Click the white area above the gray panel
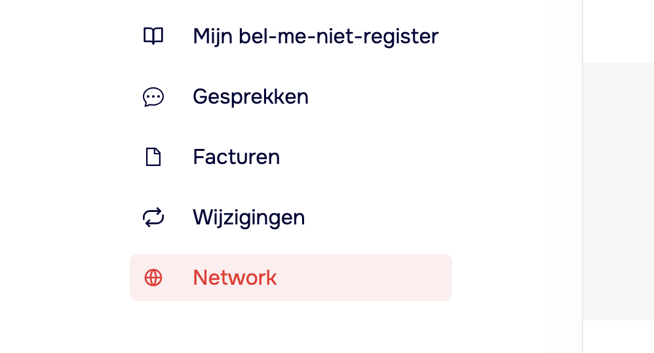The image size is (654, 353). coord(619,30)
